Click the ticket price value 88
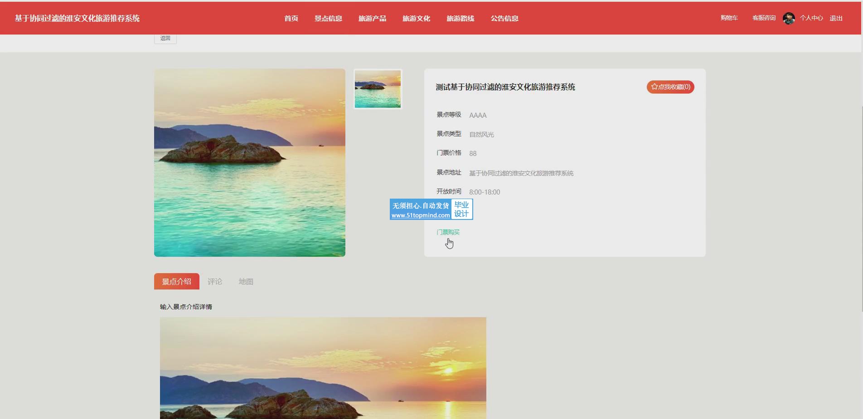 (x=473, y=153)
